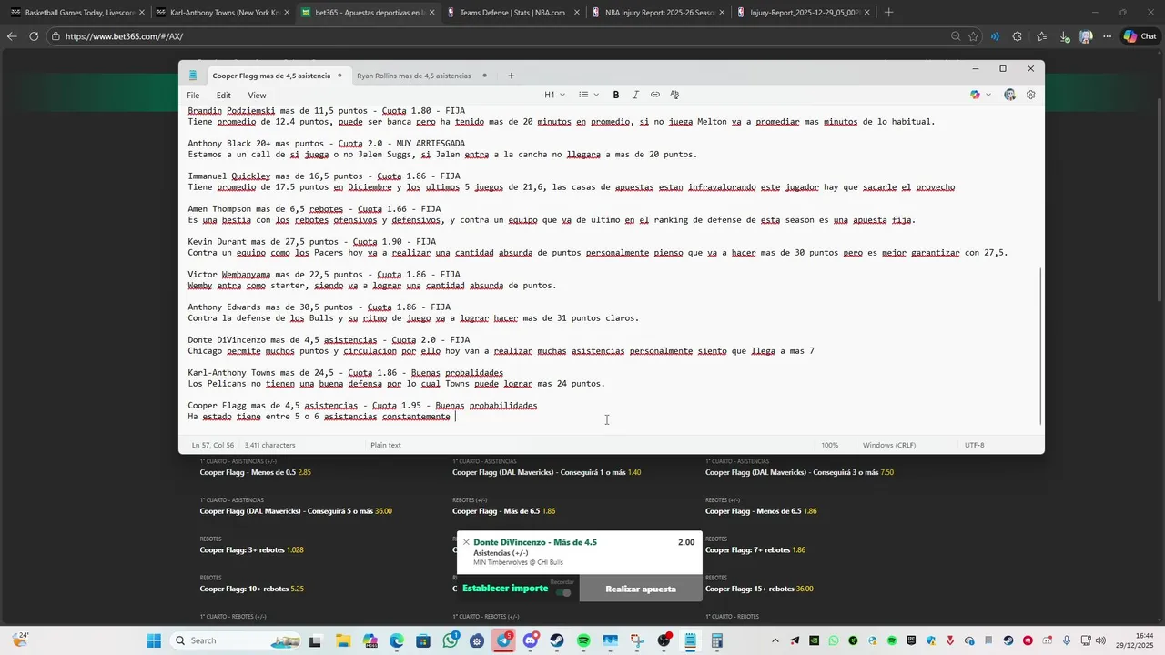
Task: Clear formatting with the Notepad toolbar icon
Action: 674,95
